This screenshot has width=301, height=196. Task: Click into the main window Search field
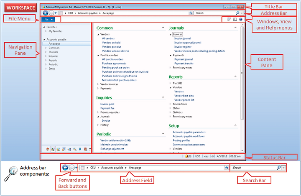215,13
